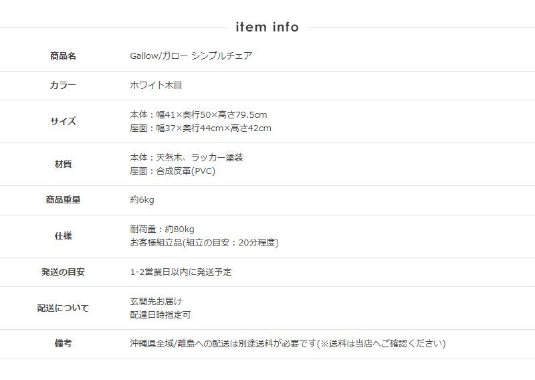Select the 仕様 label
This screenshot has width=535, height=380.
click(x=63, y=236)
